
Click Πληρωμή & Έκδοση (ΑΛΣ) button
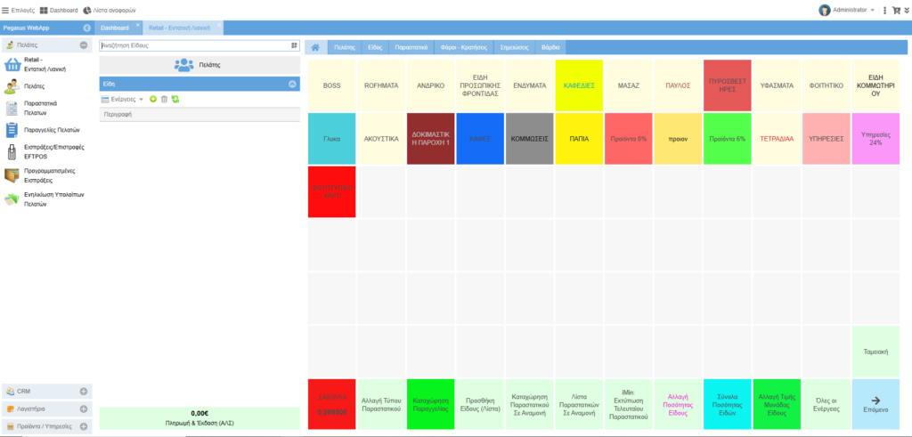coord(199,417)
